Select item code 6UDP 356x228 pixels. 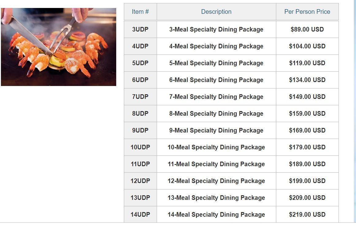(140, 80)
